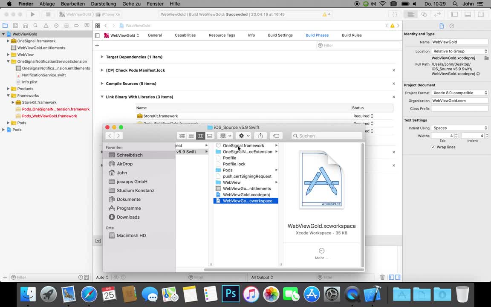The height and width of the screenshot is (307, 491).
Task: Click the Class Prefix field
Action: click(x=459, y=108)
